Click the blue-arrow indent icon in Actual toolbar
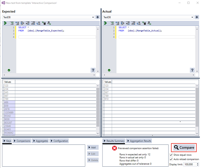Viewport: 201px width, 168px height. click(123, 23)
